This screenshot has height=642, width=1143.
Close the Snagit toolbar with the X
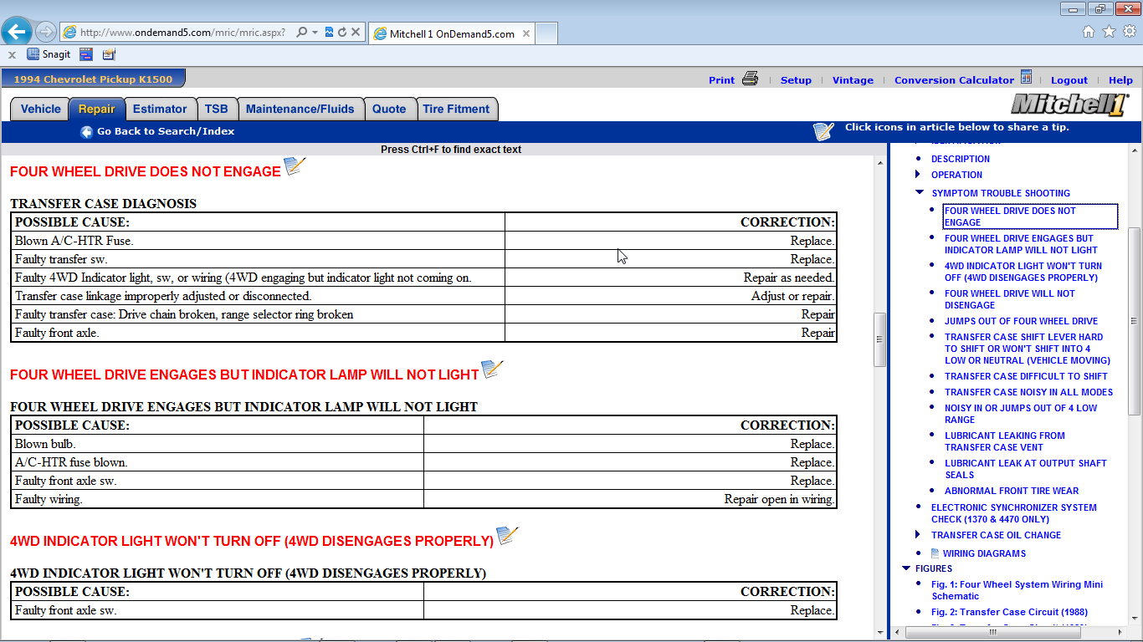12,54
